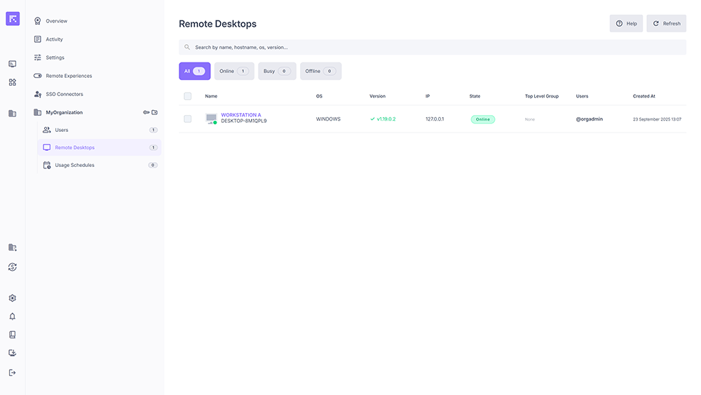
Task: Switch to the Offline filter tab
Action: (x=320, y=71)
